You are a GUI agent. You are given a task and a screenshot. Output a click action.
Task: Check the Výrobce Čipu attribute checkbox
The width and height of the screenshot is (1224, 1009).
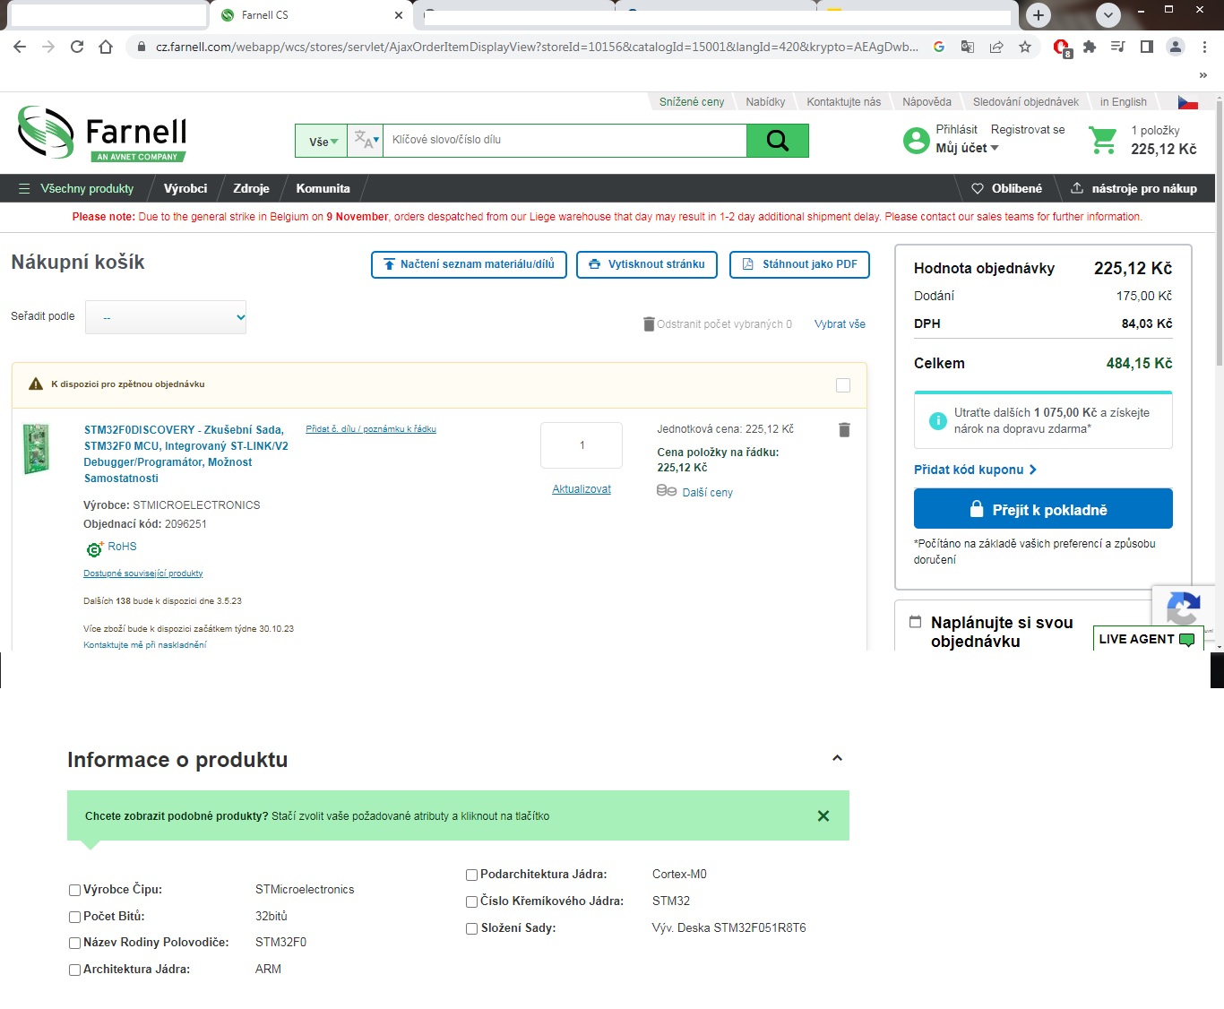pos(75,890)
